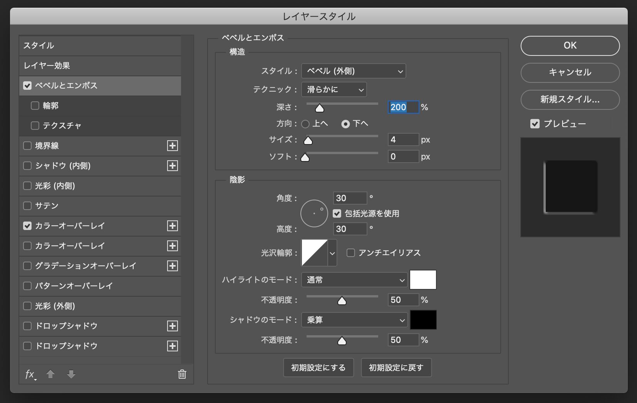Click the キャンセル button
Viewport: 637px width, 403px height.
[570, 72]
